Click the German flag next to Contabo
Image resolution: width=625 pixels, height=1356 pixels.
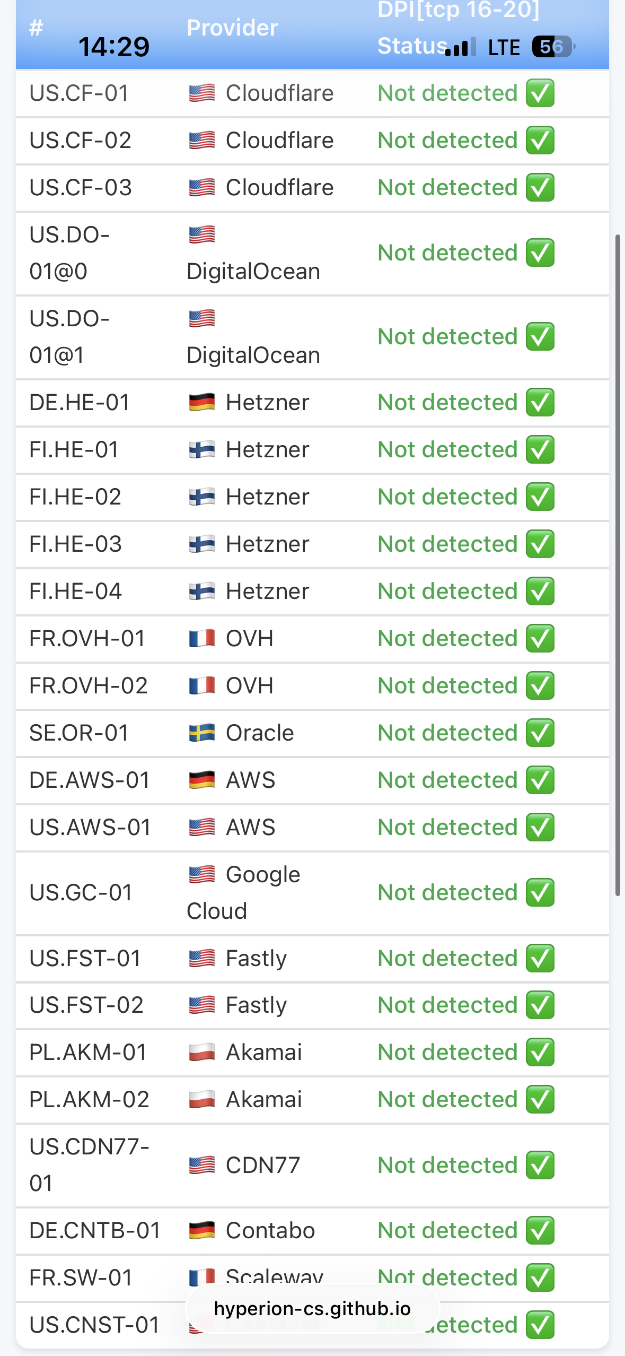point(201,1231)
